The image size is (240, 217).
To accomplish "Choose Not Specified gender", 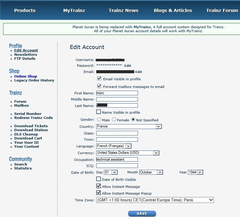I will point(133,119).
